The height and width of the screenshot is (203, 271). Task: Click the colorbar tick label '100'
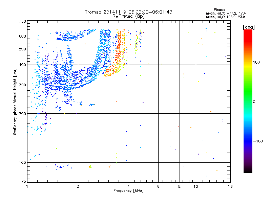256,62
